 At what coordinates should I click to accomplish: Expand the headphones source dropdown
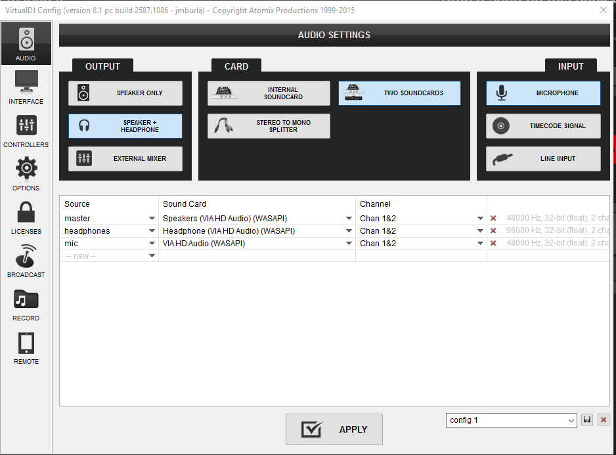(152, 231)
